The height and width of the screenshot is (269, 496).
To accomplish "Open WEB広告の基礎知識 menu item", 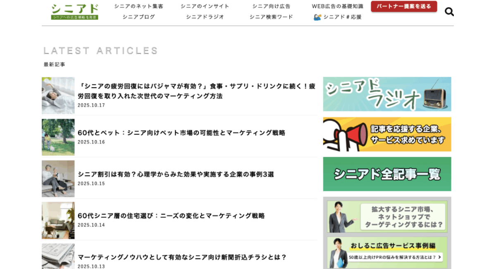I will [x=337, y=6].
